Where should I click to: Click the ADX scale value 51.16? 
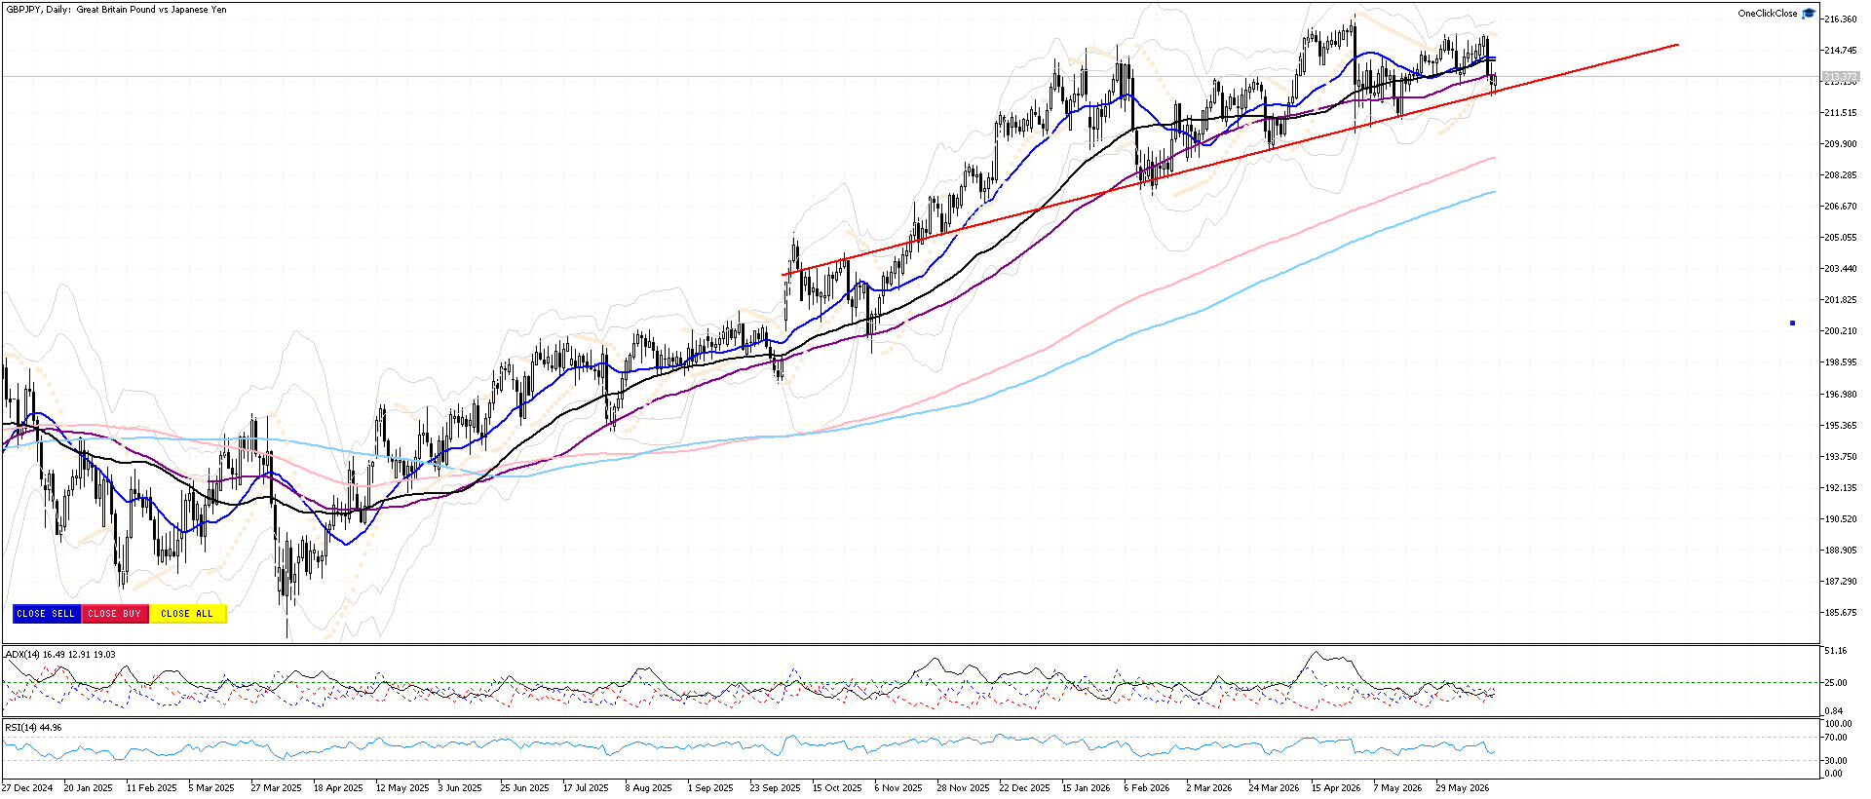(x=1836, y=651)
